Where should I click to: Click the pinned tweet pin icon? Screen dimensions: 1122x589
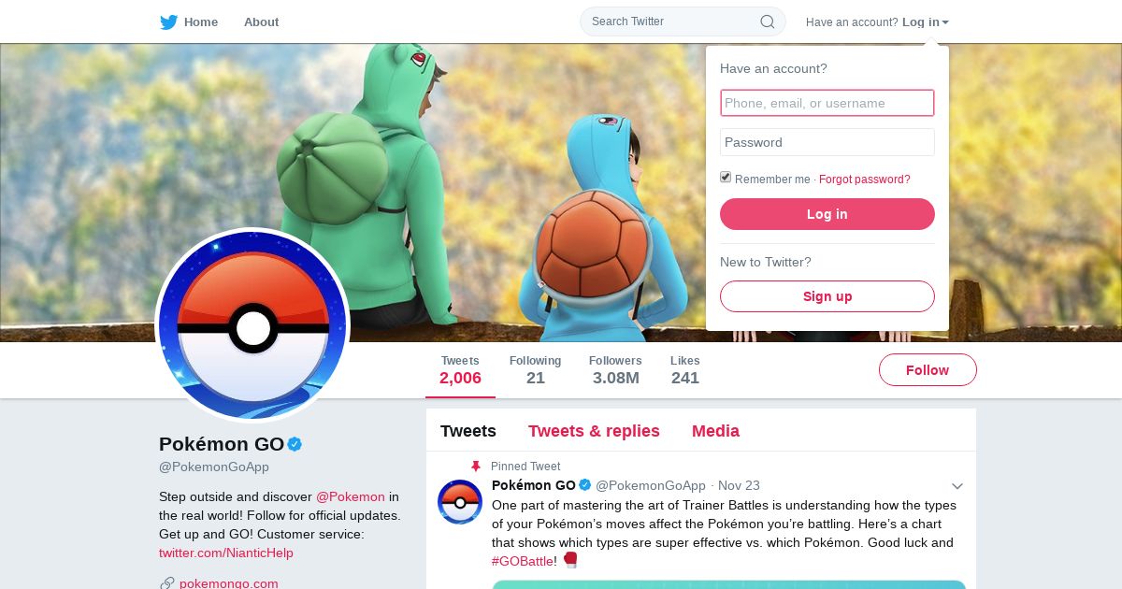(476, 466)
